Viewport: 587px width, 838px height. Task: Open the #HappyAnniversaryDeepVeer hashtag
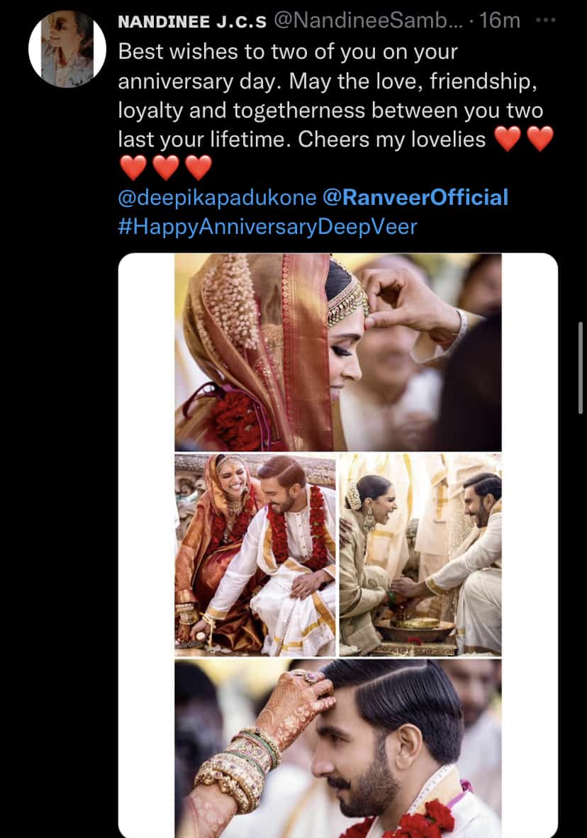(268, 227)
